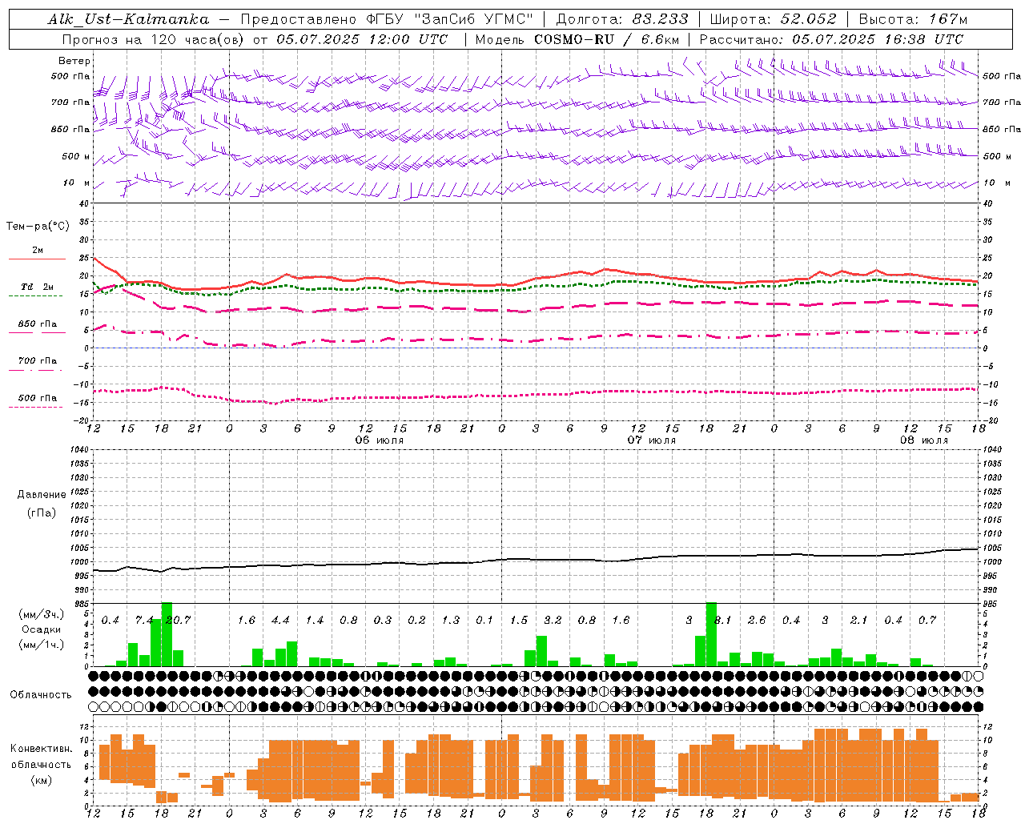Viewport: 1025px width, 820px height.
Task: Click the Долгота: 83.233 value
Action: click(622, 19)
